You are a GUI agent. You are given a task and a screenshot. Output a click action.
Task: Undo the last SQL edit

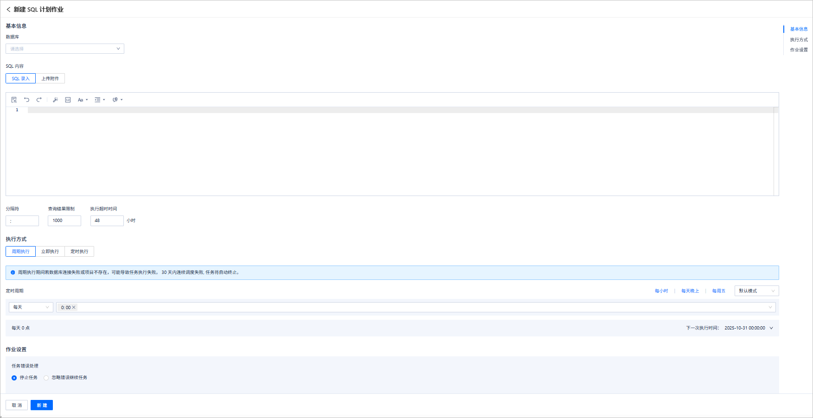(26, 100)
